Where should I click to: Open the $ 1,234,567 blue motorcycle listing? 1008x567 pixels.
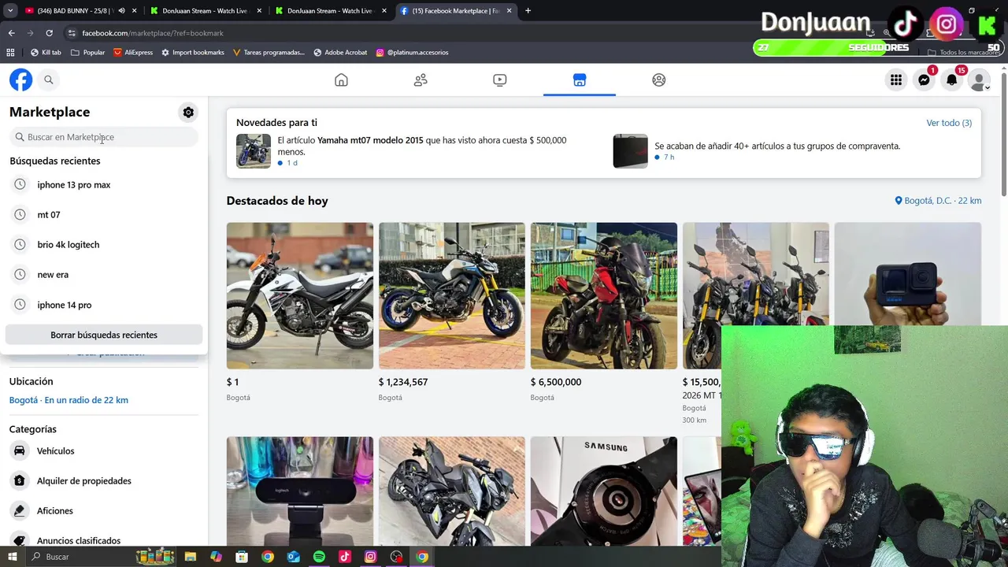(x=452, y=296)
